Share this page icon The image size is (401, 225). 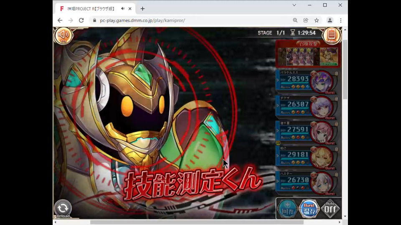point(306,20)
